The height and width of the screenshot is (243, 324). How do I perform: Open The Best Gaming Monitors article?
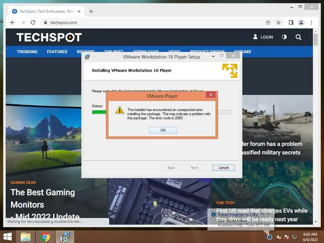pos(45,204)
